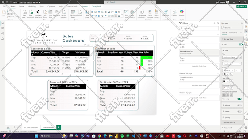This screenshot has width=248, height=139.
Task: Toggle the Title switch off
Action: [x=240, y=44]
